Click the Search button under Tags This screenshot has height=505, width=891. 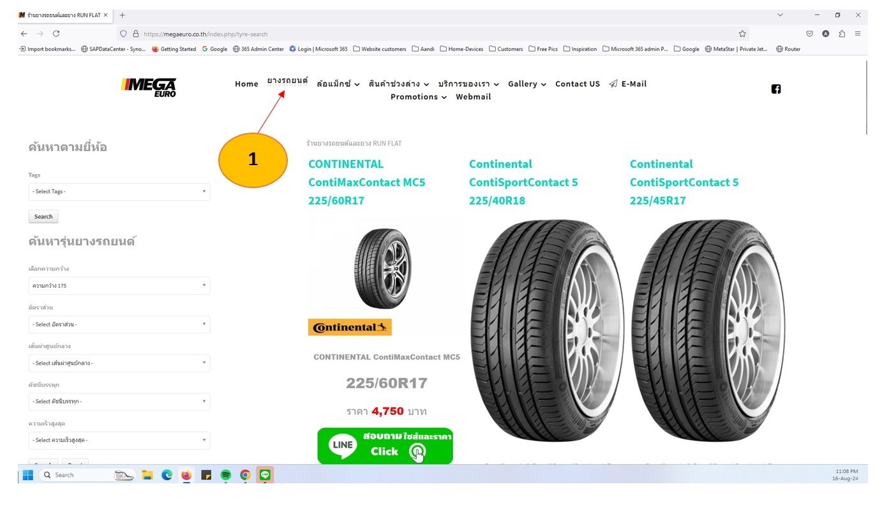click(43, 217)
